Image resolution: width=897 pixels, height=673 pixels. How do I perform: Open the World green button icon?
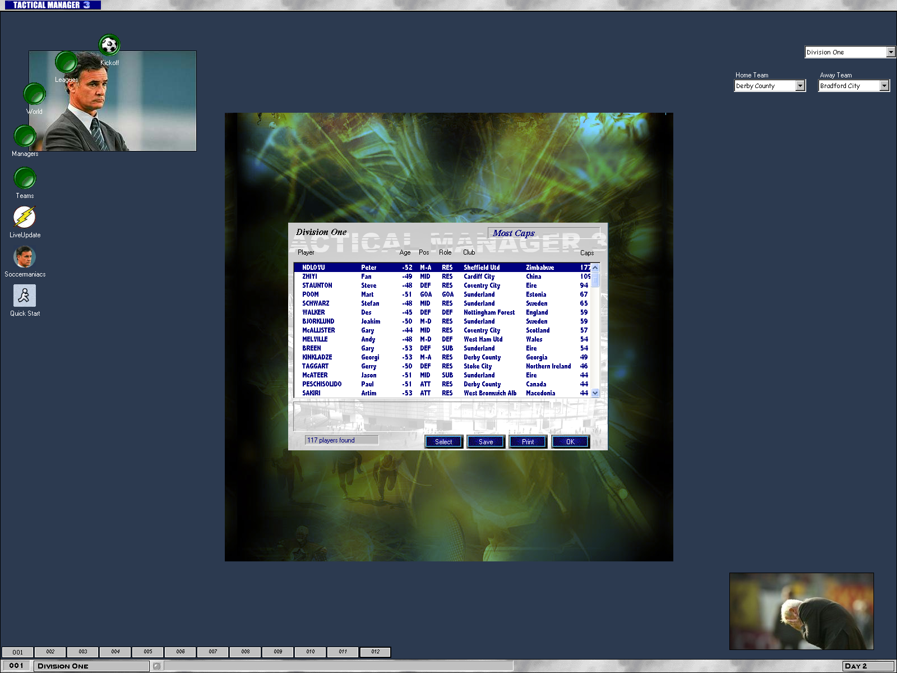34,94
